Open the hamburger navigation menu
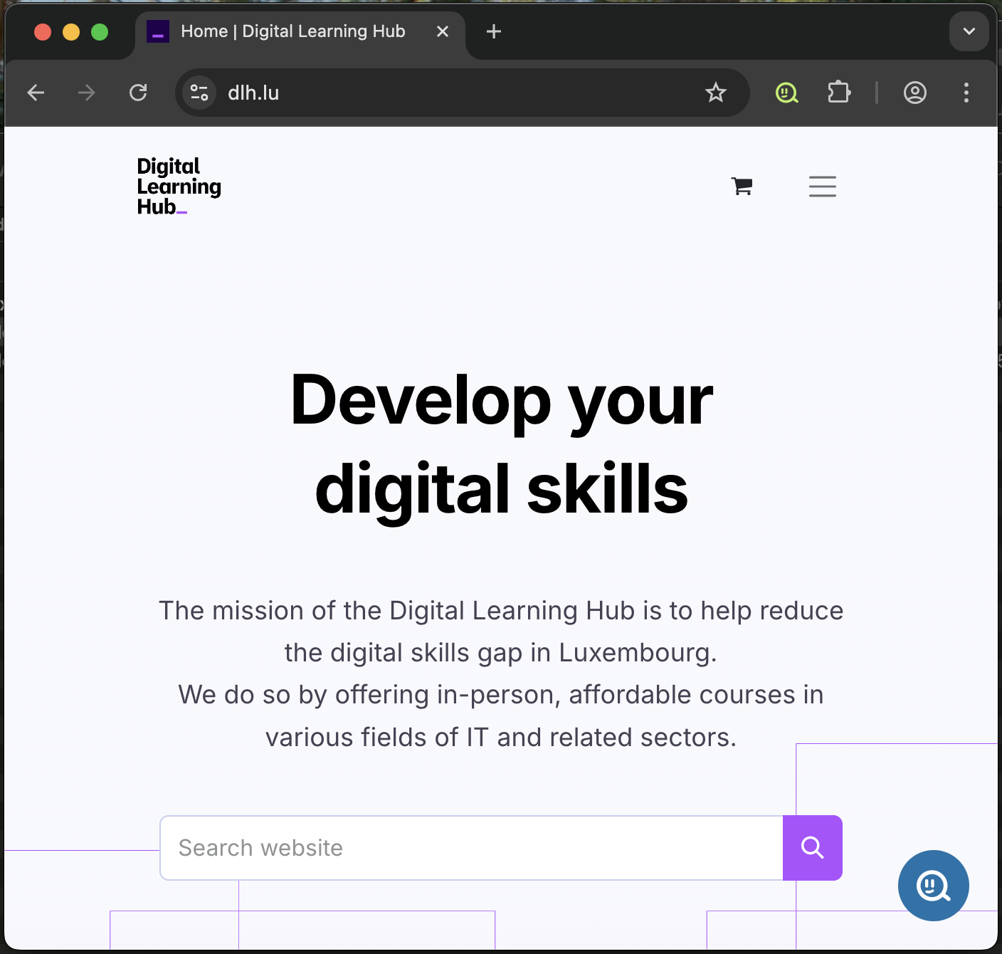 822,187
